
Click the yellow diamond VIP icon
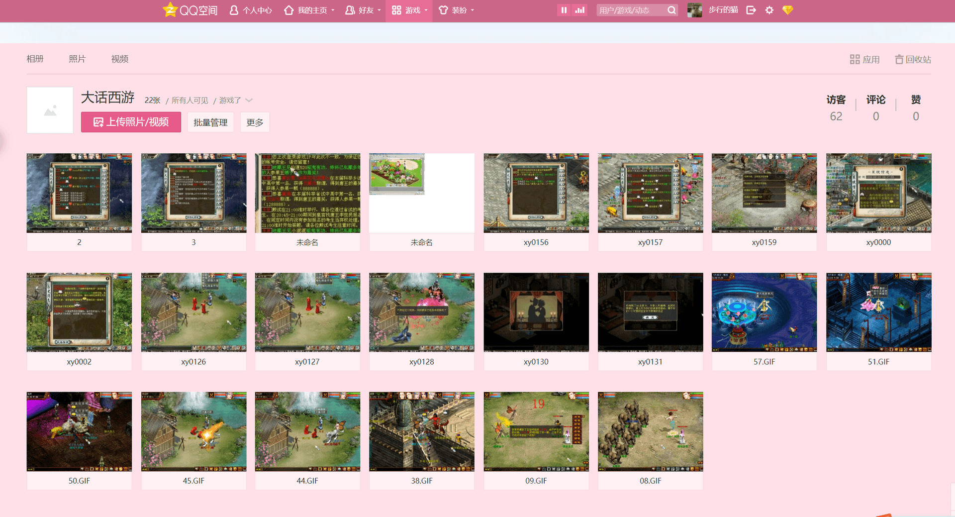pos(787,10)
